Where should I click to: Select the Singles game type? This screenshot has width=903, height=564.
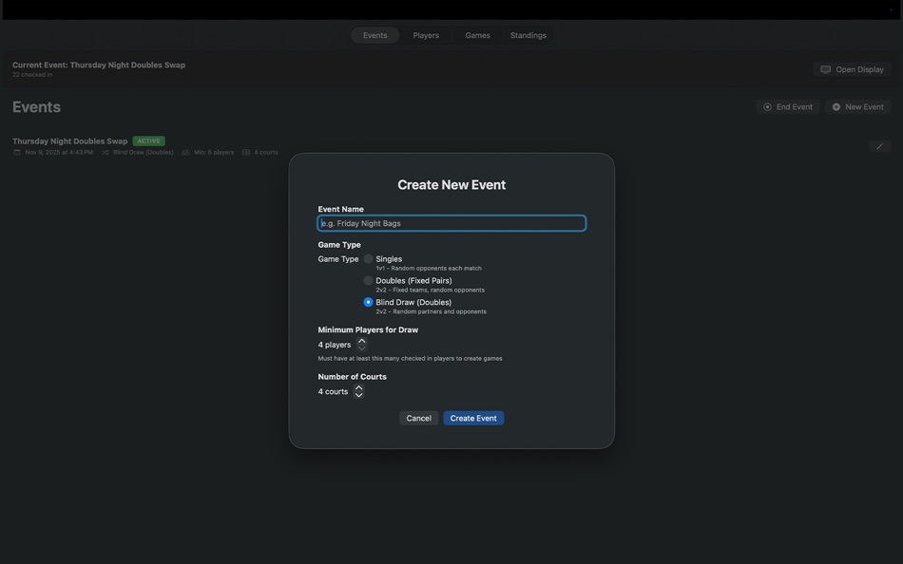pos(368,259)
